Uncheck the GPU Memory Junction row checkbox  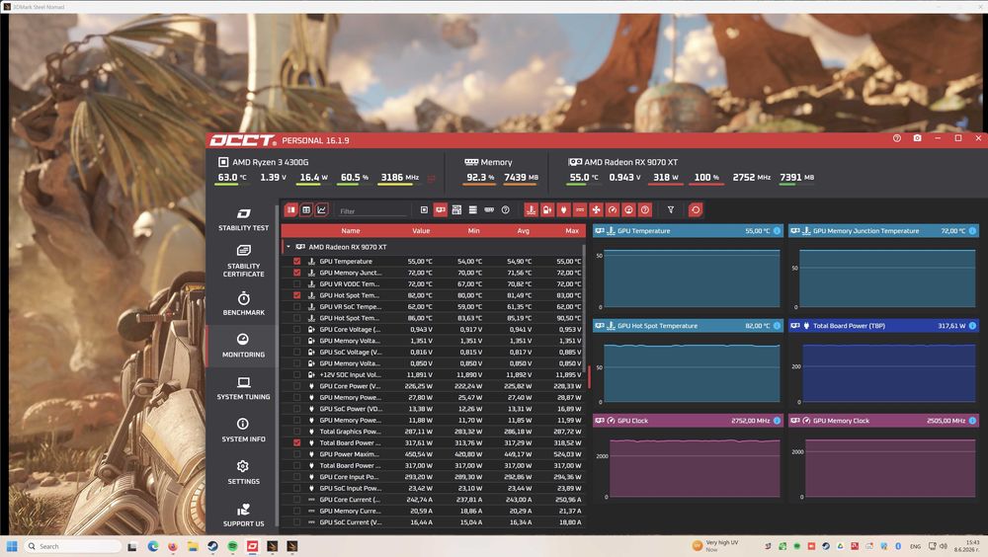click(296, 273)
